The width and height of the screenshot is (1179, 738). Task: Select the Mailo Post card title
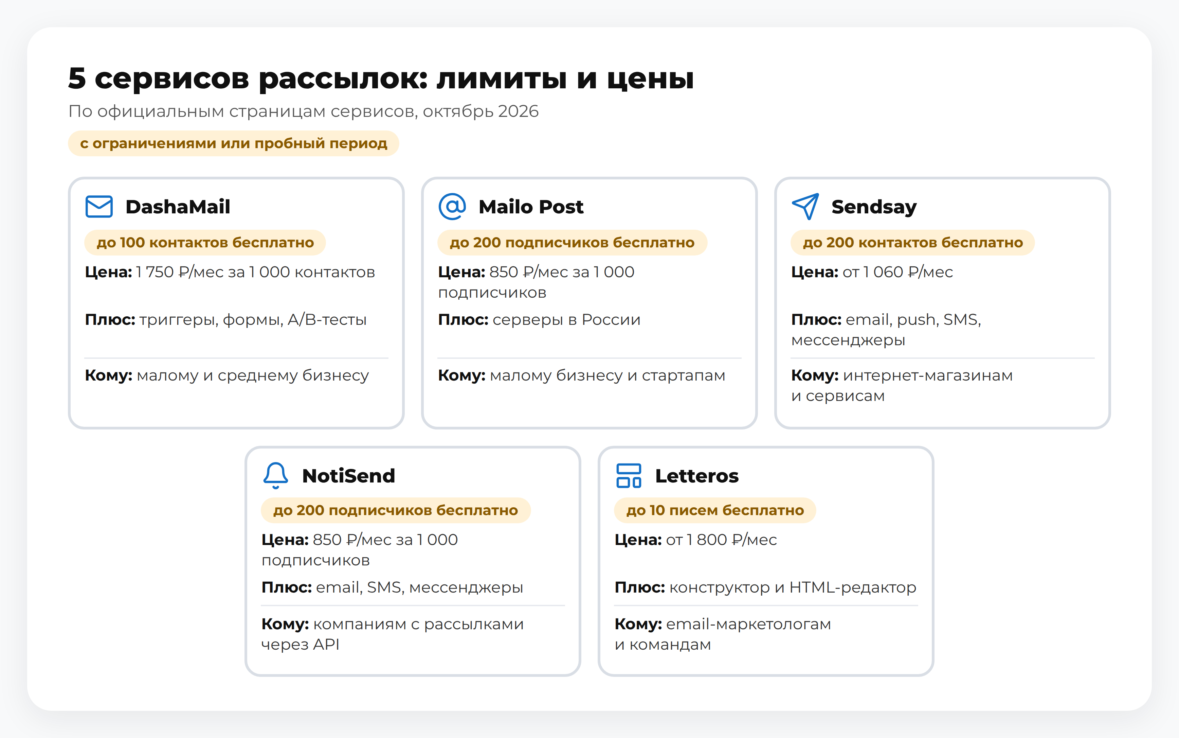coord(531,207)
